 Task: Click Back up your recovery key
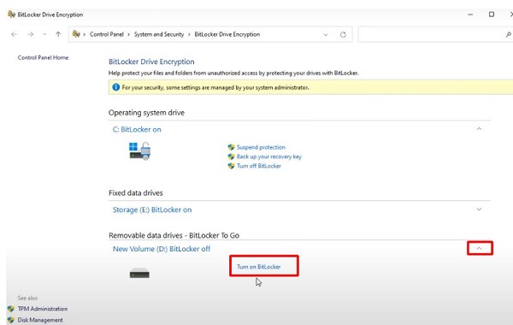tap(269, 157)
